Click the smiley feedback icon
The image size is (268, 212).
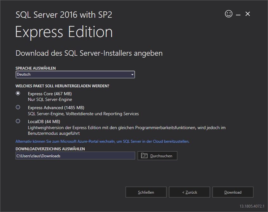[x=228, y=14]
